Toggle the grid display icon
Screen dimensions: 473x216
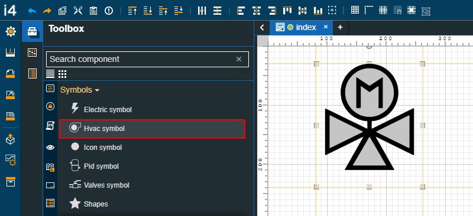tap(355, 10)
